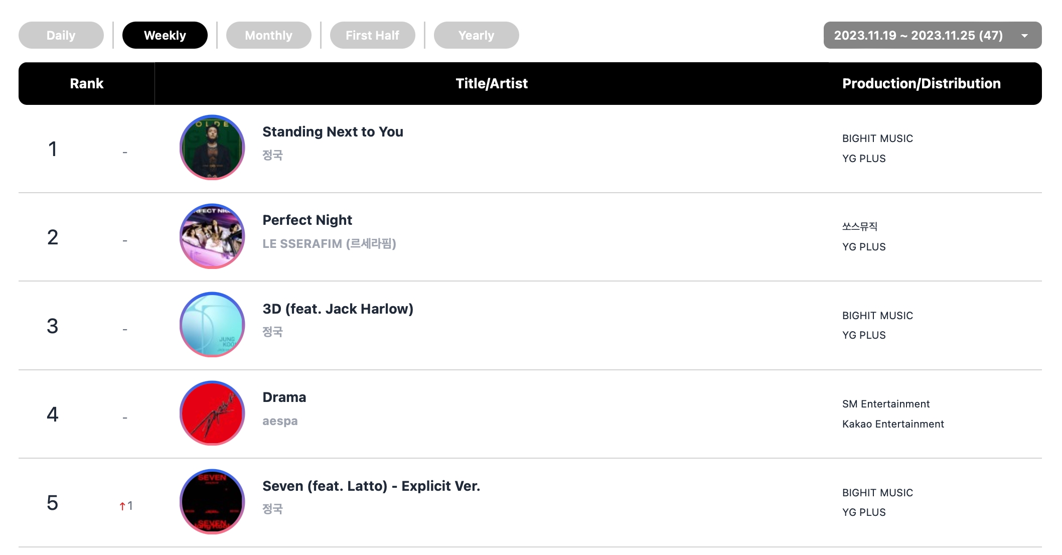The image size is (1062, 555).
Task: Click the LE SSERAFIM artist name
Action: coord(329,243)
